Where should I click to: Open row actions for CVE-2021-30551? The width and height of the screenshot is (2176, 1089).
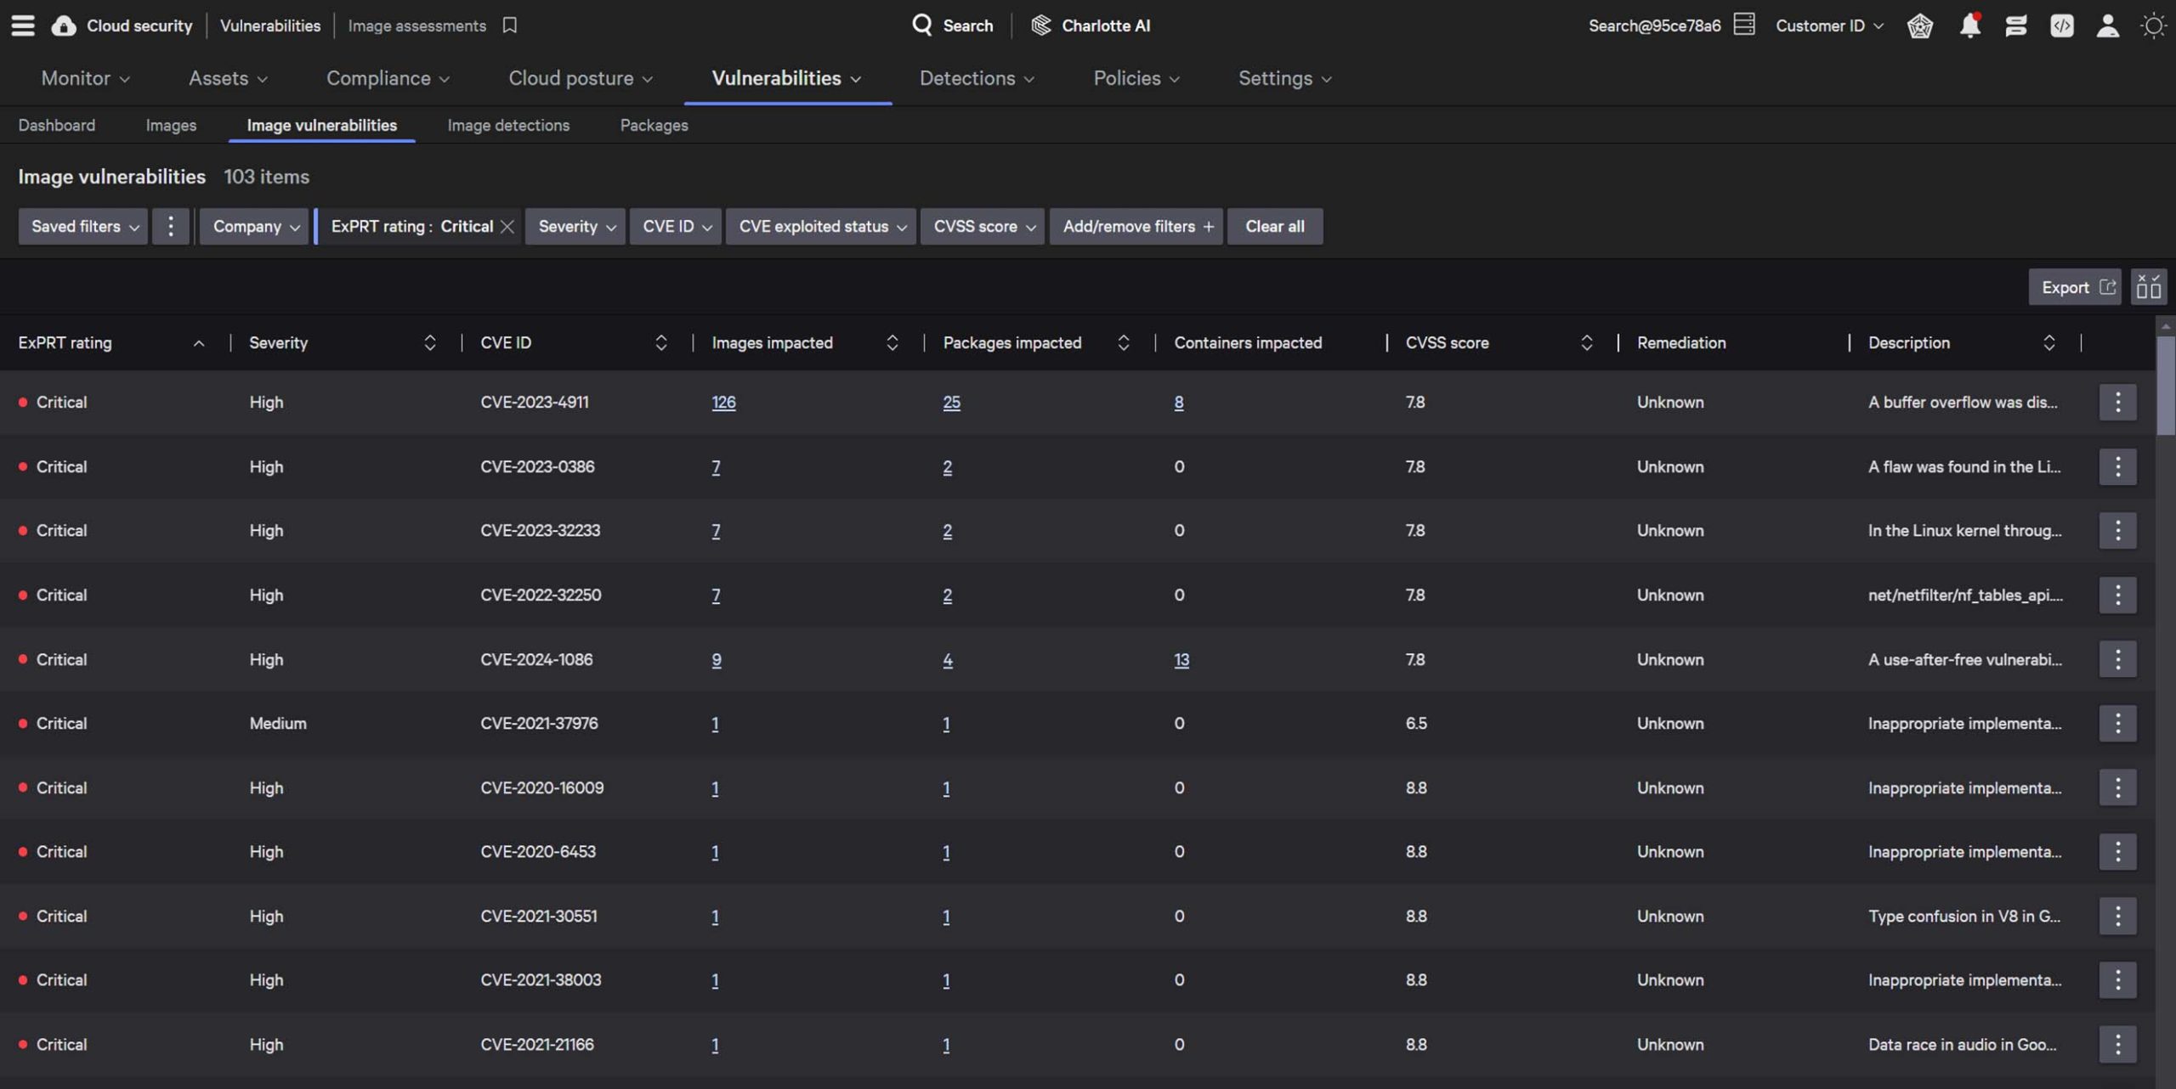point(2117,916)
